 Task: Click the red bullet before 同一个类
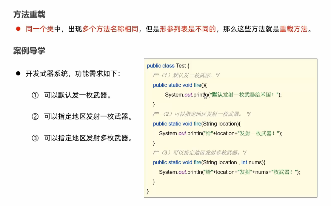click(18, 29)
